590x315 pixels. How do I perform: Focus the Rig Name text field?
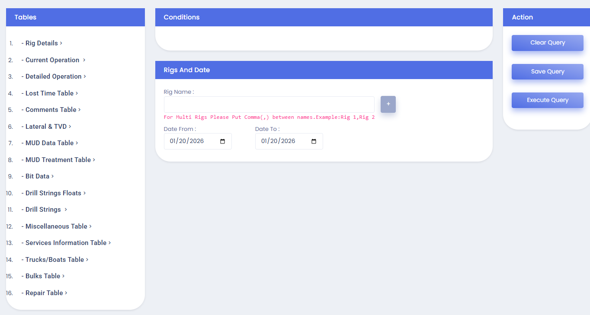tap(269, 105)
